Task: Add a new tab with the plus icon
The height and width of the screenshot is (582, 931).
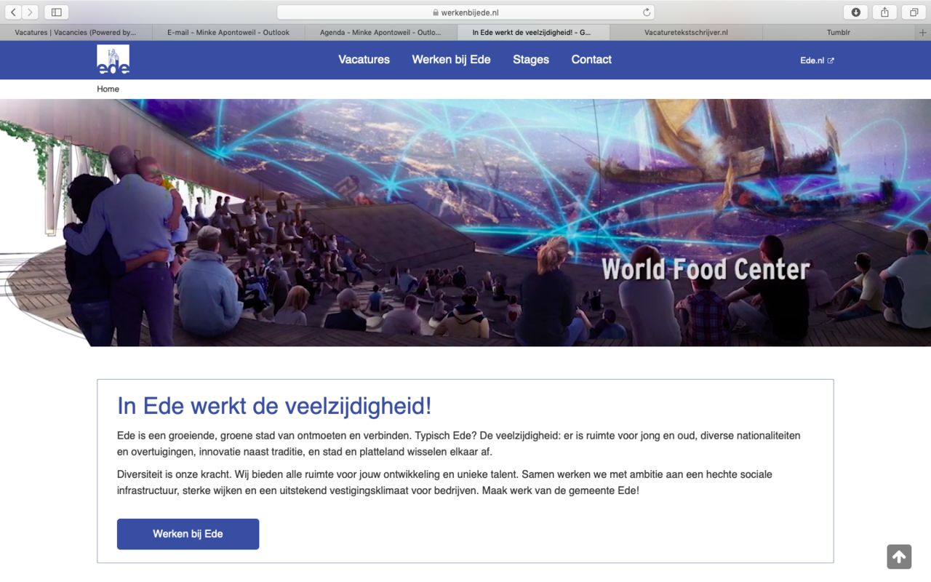Action: [x=923, y=33]
